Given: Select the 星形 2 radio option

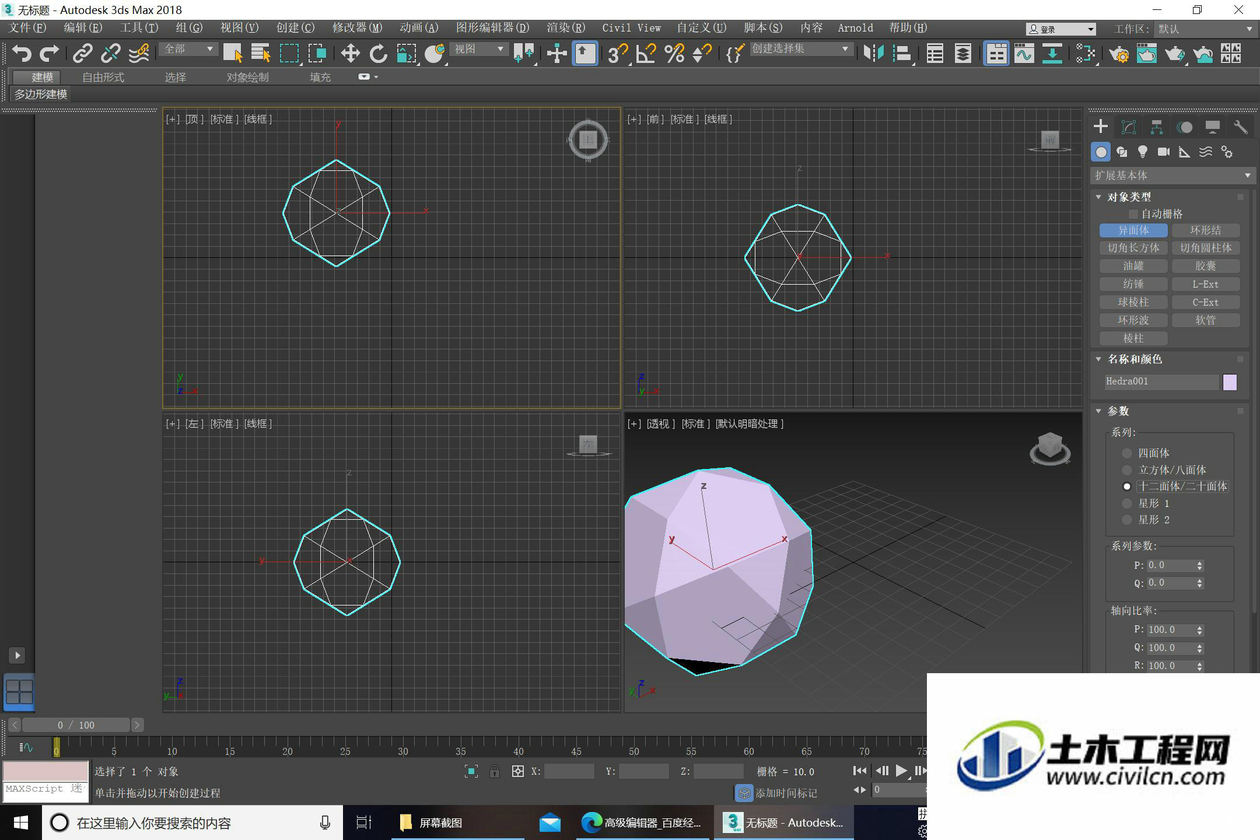Looking at the screenshot, I should [x=1127, y=520].
